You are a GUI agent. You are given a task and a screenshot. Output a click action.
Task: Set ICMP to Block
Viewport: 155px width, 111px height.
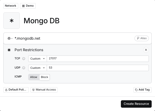44,77
